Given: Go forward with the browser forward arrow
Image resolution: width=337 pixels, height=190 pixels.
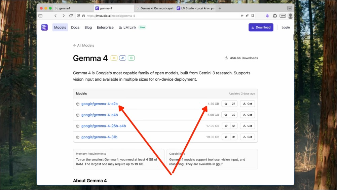Looking at the screenshot, I should click(64, 16).
